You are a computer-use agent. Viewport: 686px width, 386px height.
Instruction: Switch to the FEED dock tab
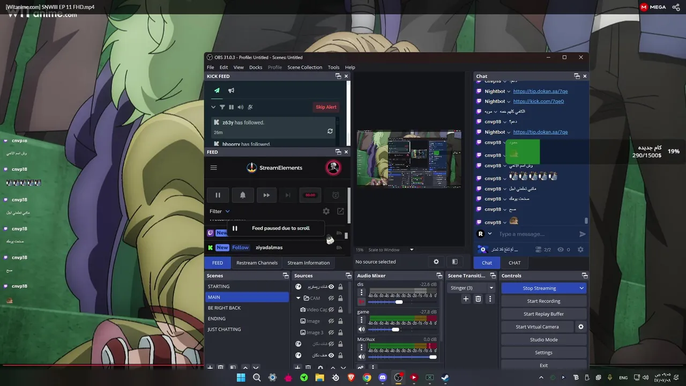[x=218, y=263]
